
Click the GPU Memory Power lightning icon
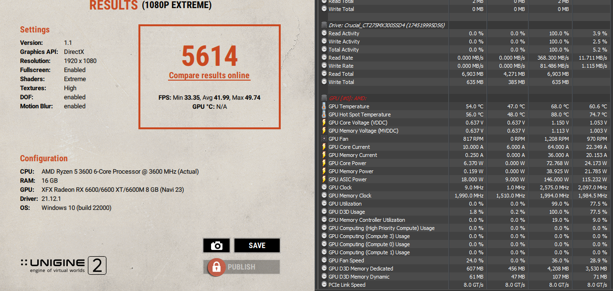(324, 171)
